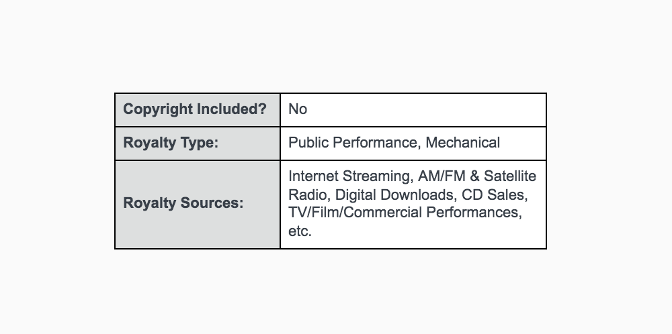Viewport: 672px width, 334px height.
Task: Click the word "Copyright" in the first row
Action: pos(158,109)
